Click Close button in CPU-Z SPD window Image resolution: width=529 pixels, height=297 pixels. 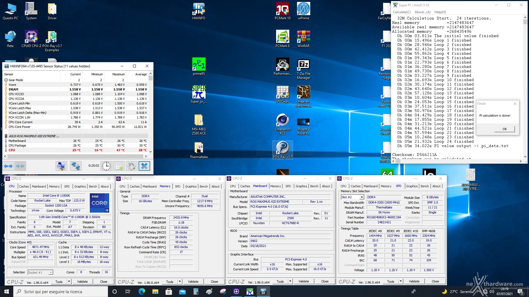point(435,281)
